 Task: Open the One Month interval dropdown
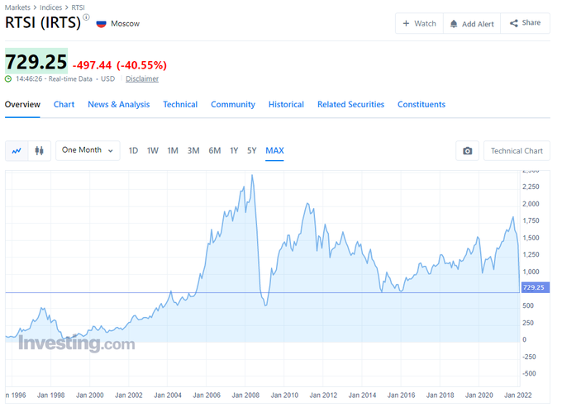88,150
